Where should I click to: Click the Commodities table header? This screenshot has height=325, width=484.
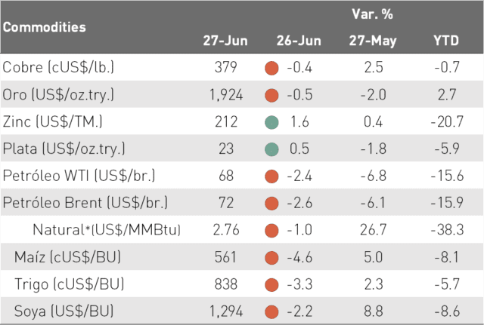(45, 27)
